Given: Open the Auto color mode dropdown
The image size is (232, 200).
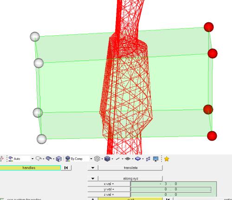Looking at the screenshot, I should 32,159.
